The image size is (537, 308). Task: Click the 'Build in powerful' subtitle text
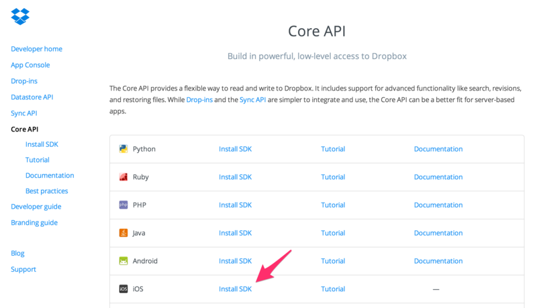[317, 56]
